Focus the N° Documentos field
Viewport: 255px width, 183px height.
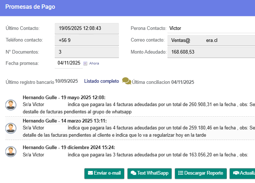click(x=87, y=52)
